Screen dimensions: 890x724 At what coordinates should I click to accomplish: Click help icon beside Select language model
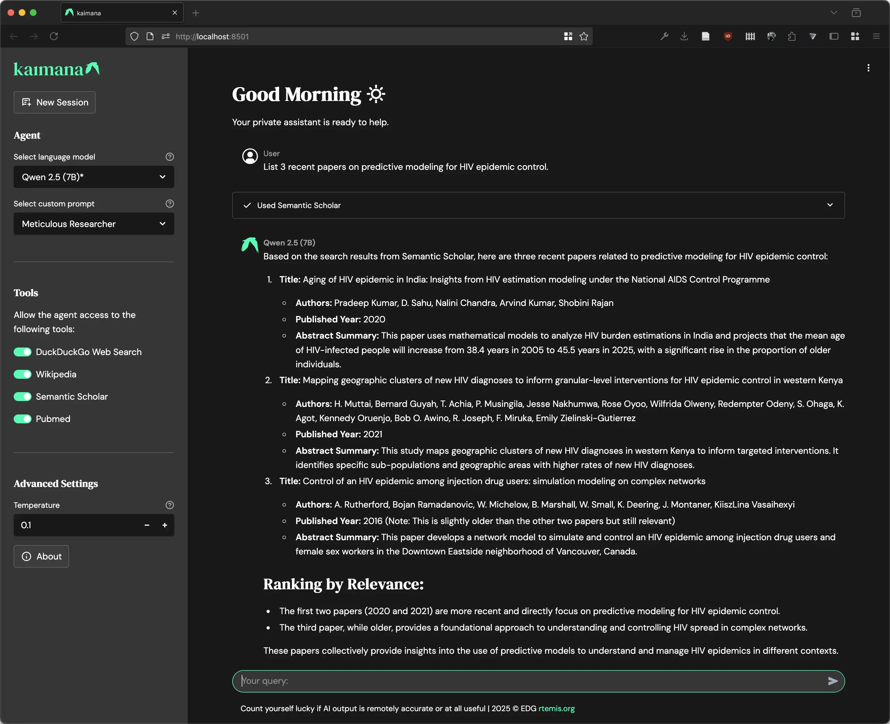pos(170,157)
